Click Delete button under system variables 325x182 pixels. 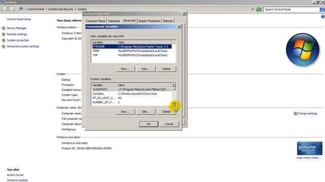point(167,112)
